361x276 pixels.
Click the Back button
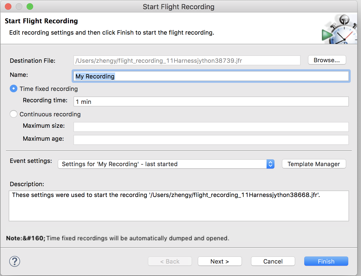pyautogui.click(x=170, y=261)
